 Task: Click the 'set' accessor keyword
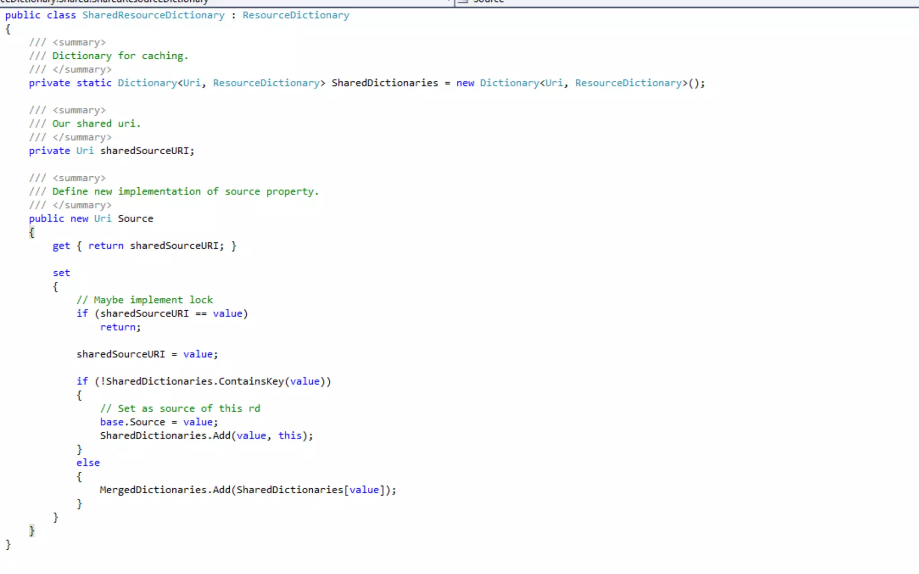(x=61, y=273)
